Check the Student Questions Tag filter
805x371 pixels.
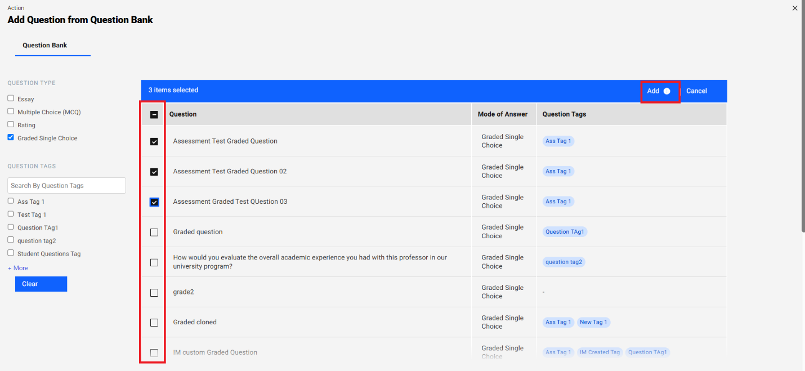tap(10, 253)
